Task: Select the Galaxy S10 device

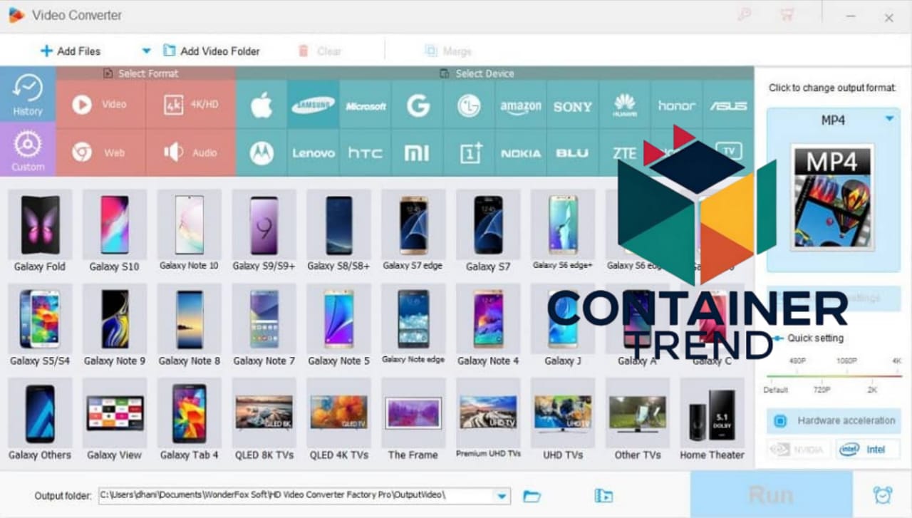Action: click(114, 231)
